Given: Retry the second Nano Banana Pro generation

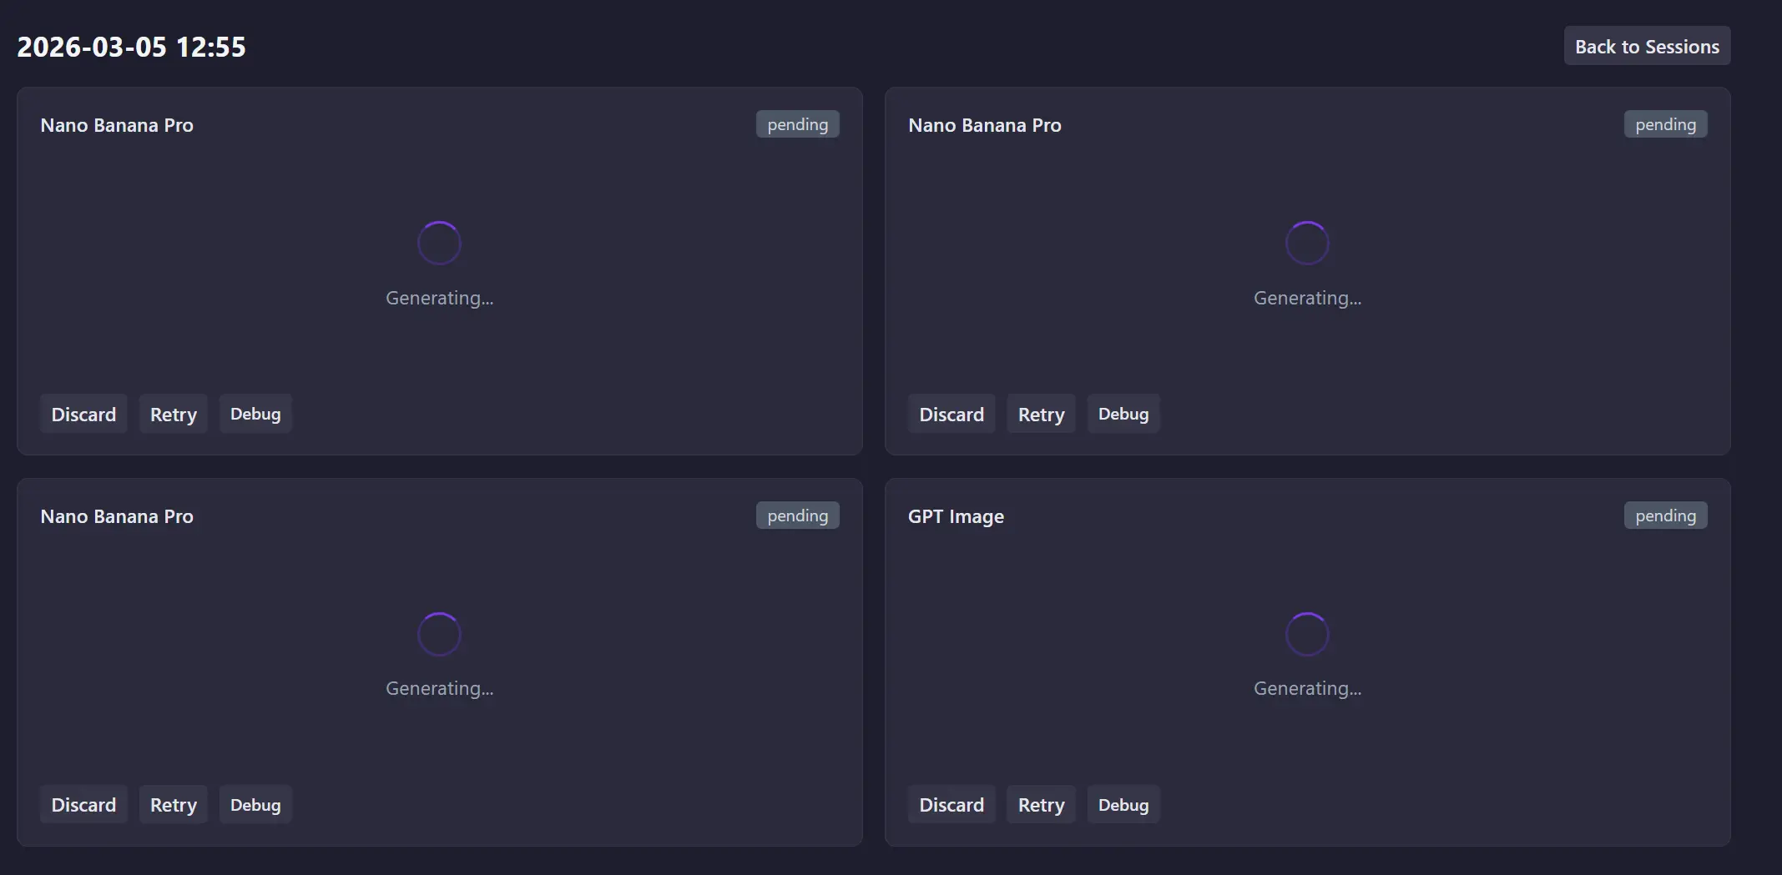Looking at the screenshot, I should (1041, 415).
